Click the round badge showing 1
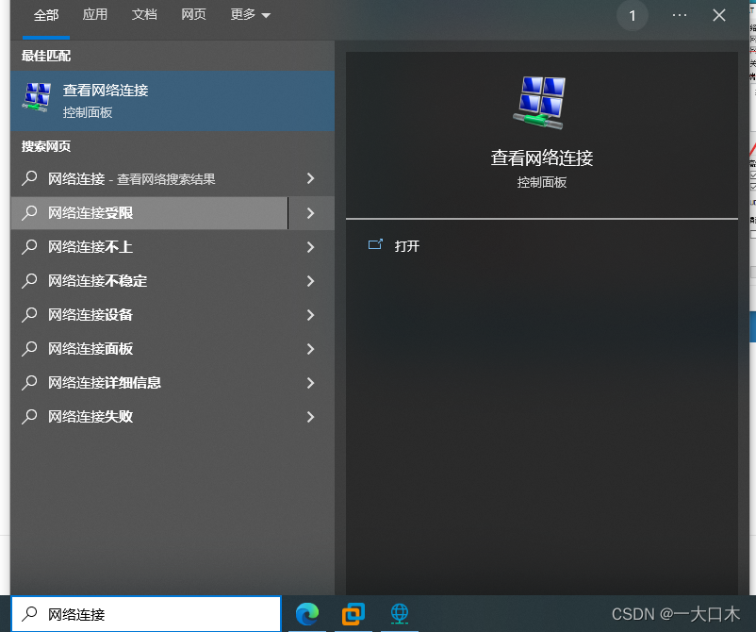 click(x=633, y=16)
